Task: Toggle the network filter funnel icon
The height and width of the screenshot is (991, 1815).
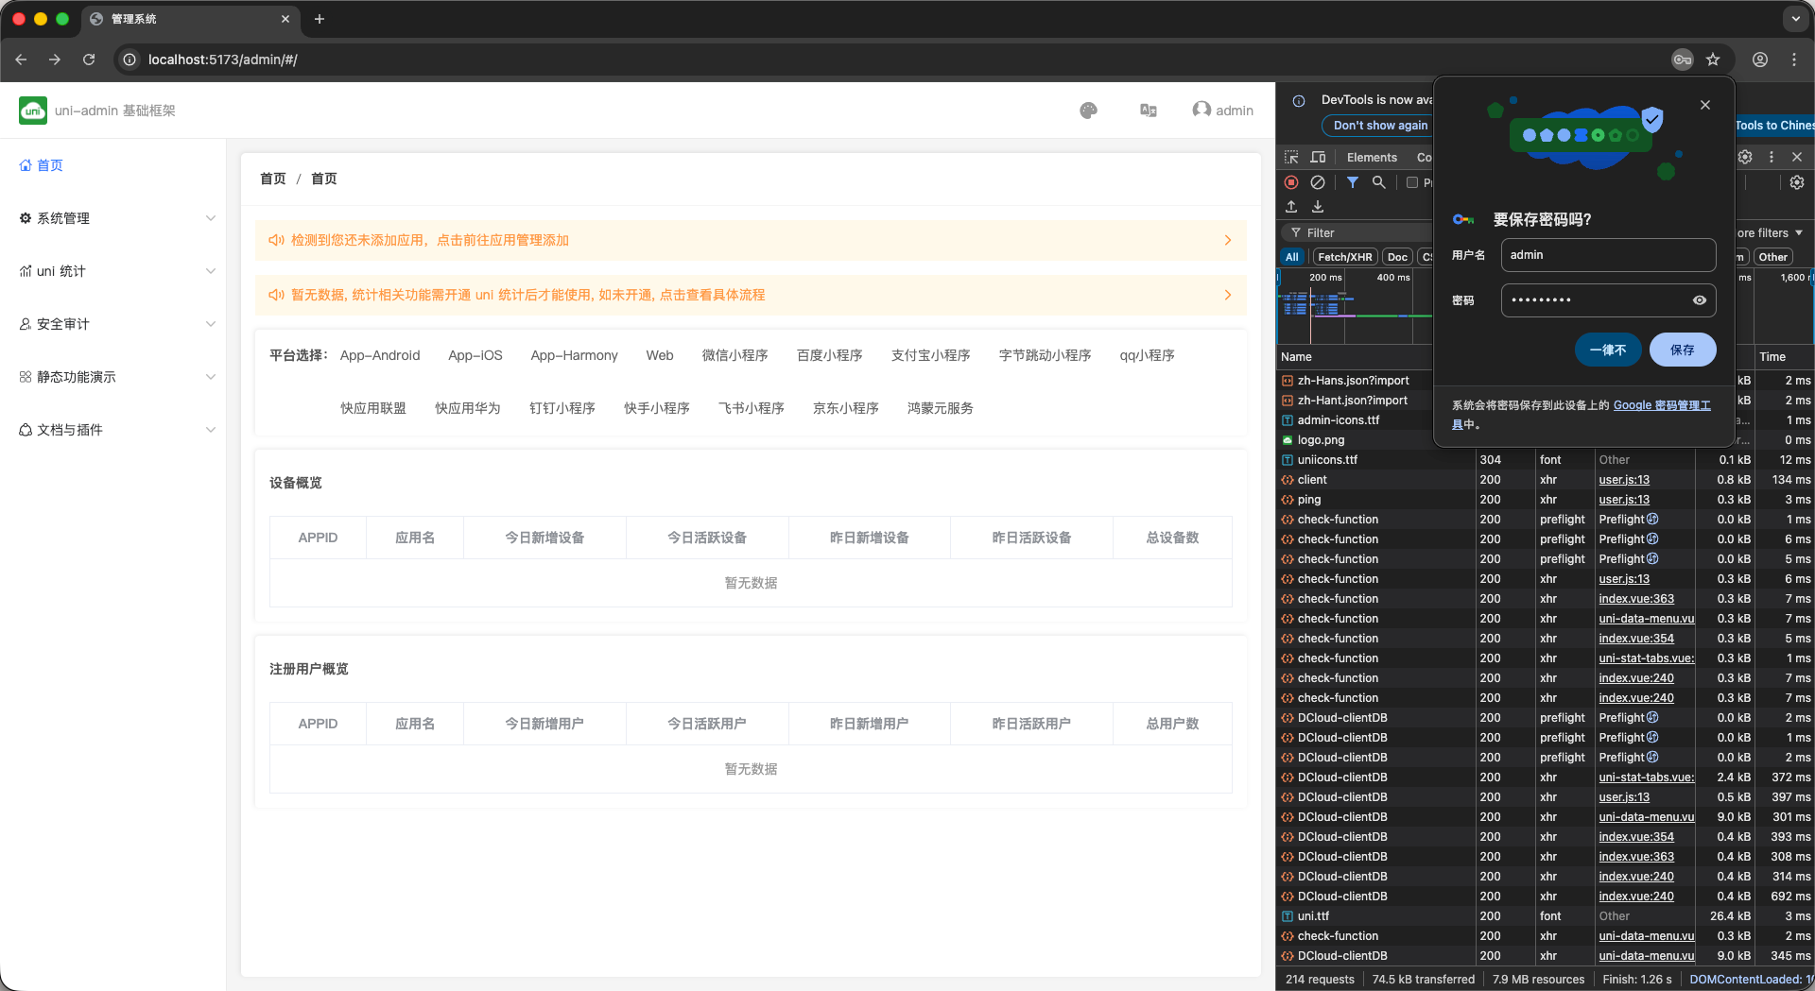Action: point(1353,182)
